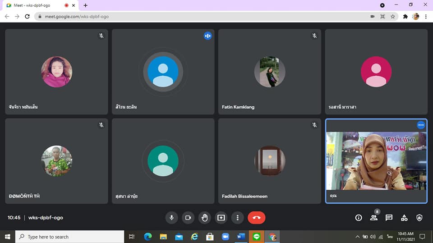Open the Chrome extensions puzzle icon
This screenshot has height=243, width=433.
coord(405,17)
